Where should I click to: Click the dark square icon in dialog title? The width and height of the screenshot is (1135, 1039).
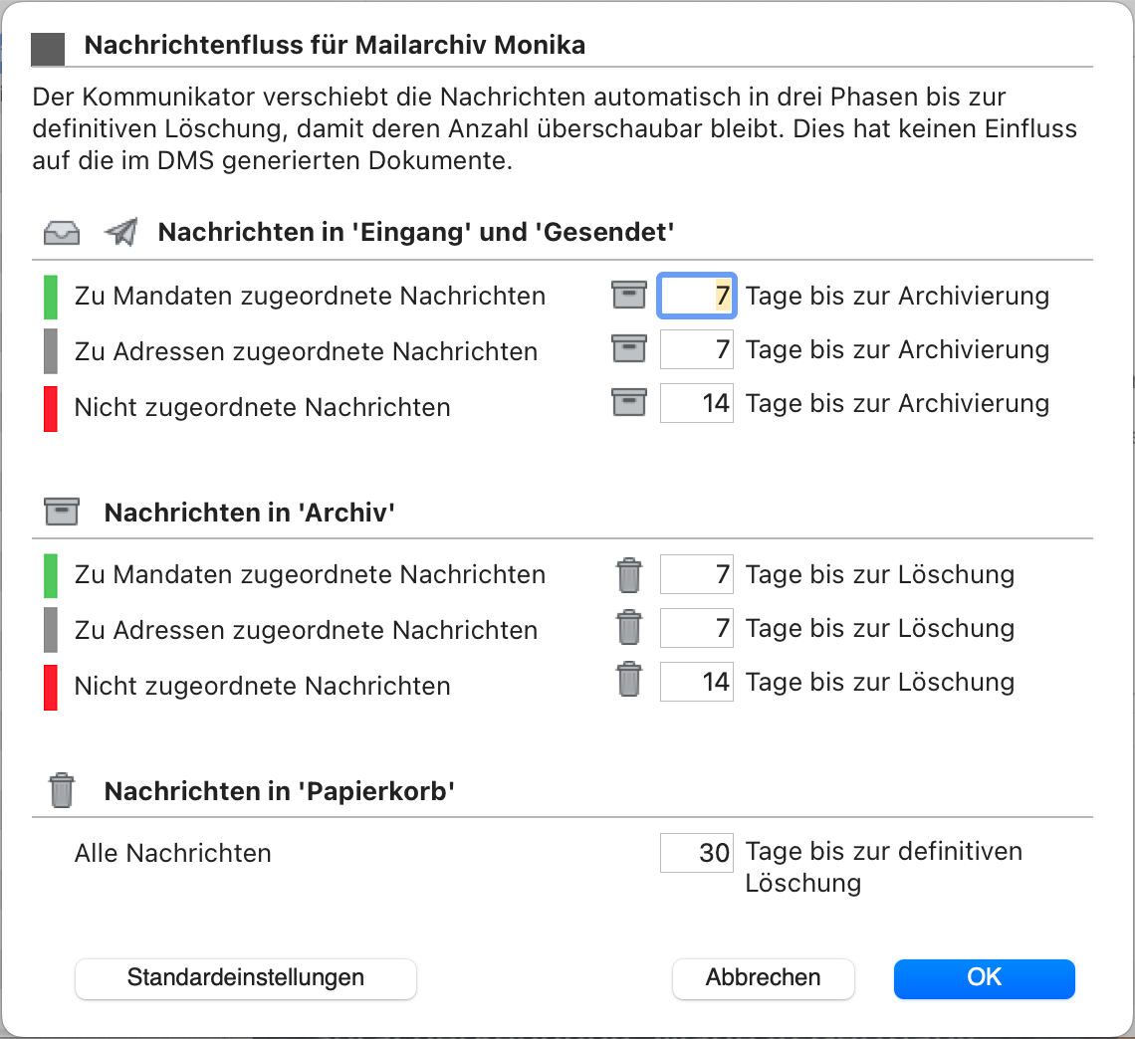pos(48,50)
